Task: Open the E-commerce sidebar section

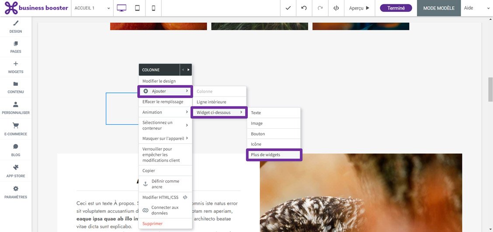Action: pyautogui.click(x=16, y=129)
